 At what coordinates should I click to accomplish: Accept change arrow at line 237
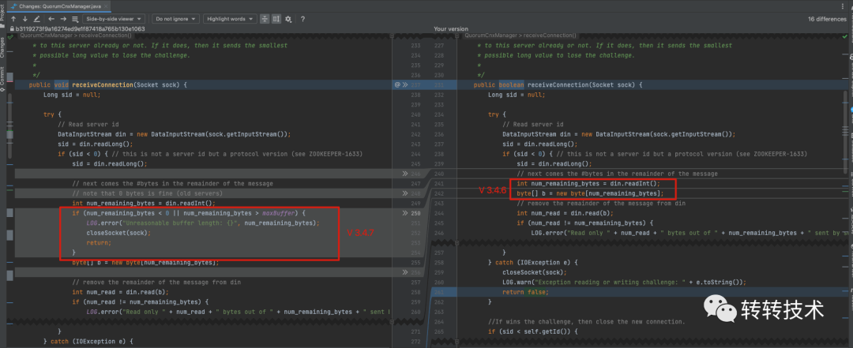click(404, 84)
